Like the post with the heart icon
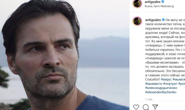Screen dimensions: 185x110 [136, 107]
